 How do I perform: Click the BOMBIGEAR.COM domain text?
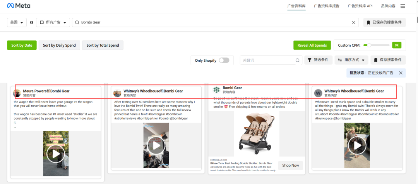[x=219, y=160]
